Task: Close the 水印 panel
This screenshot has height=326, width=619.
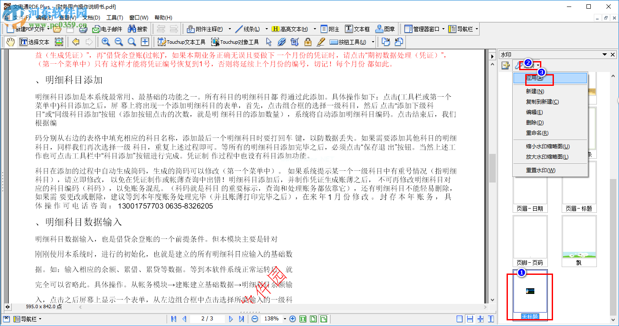Action: pyautogui.click(x=613, y=55)
